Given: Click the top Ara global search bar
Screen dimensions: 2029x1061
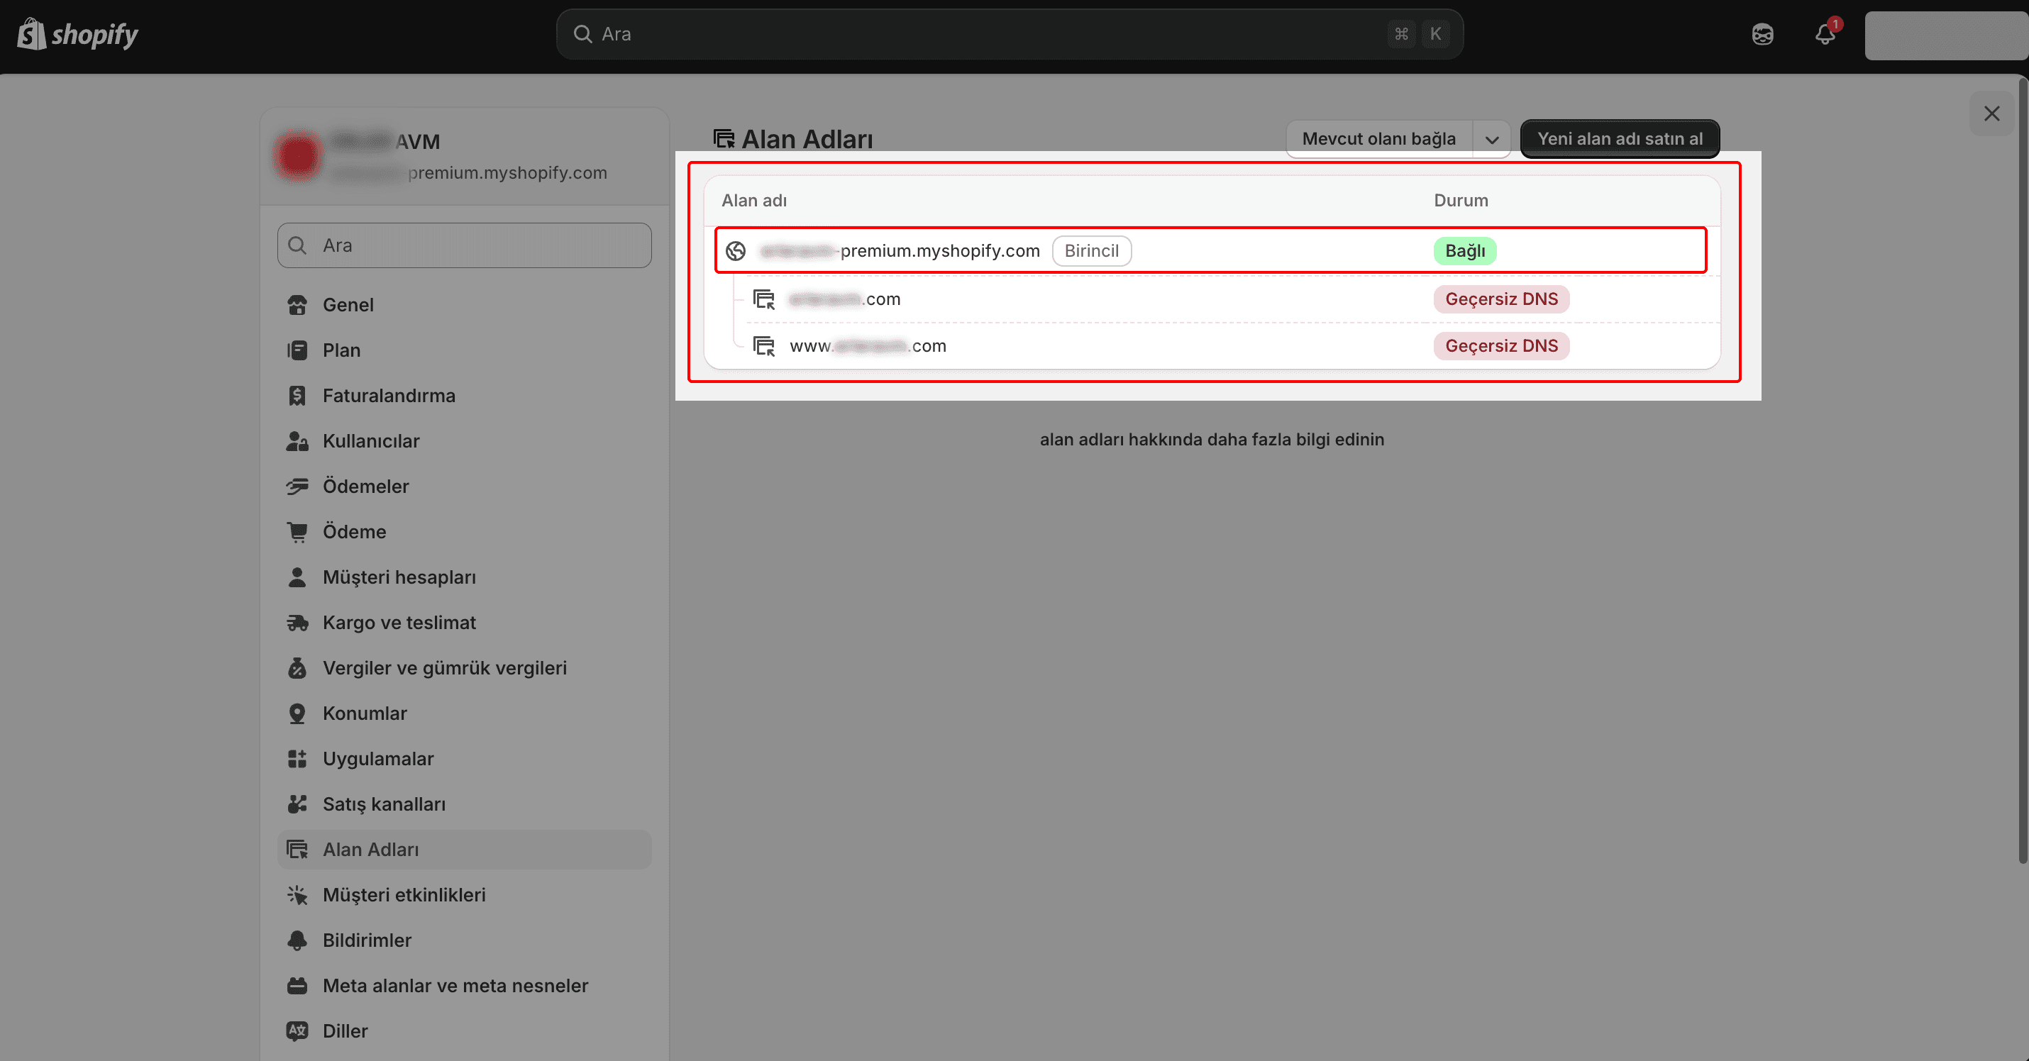Looking at the screenshot, I should (x=1008, y=34).
